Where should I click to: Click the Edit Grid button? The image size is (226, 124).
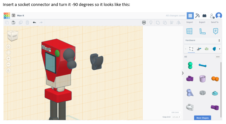(x=175, y=112)
